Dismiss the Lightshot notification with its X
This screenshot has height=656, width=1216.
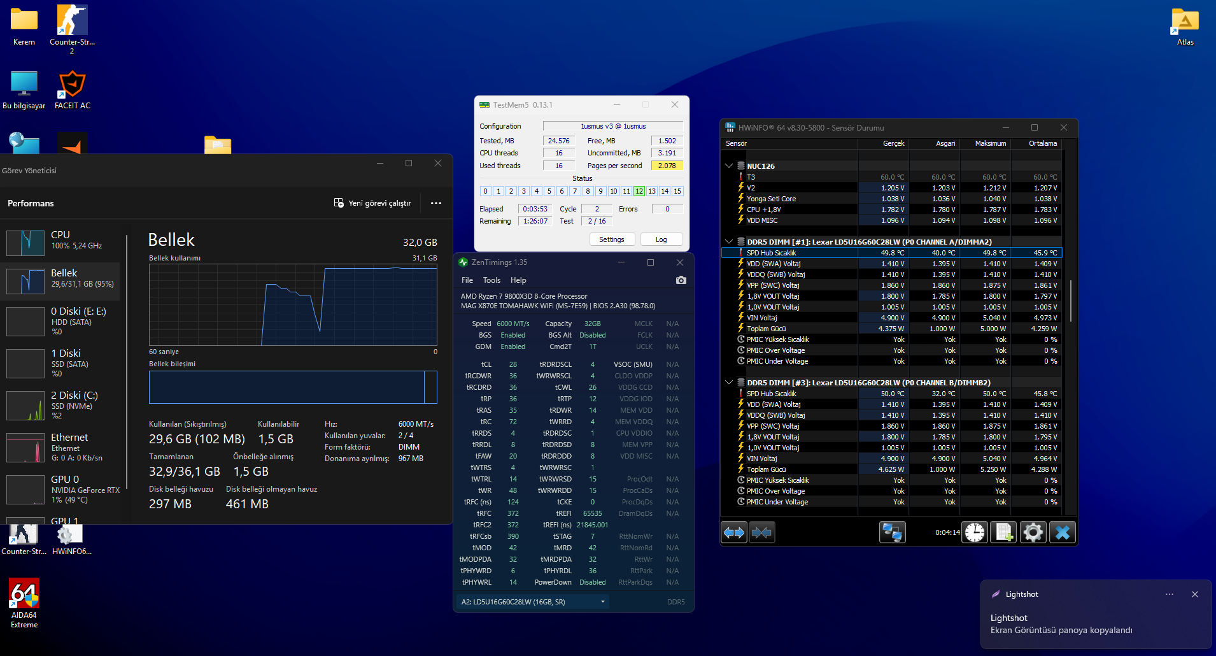[x=1195, y=594]
